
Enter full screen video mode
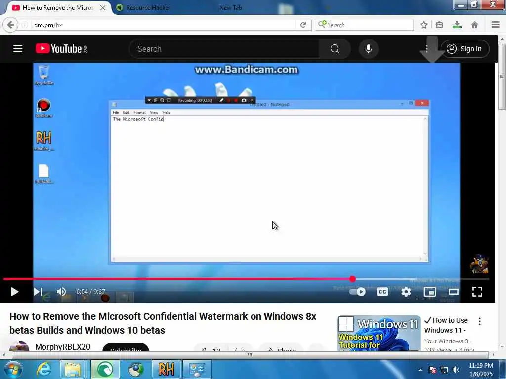click(x=477, y=292)
